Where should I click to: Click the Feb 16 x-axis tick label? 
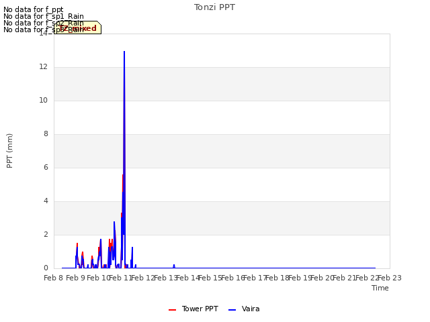pyautogui.click(x=232, y=278)
